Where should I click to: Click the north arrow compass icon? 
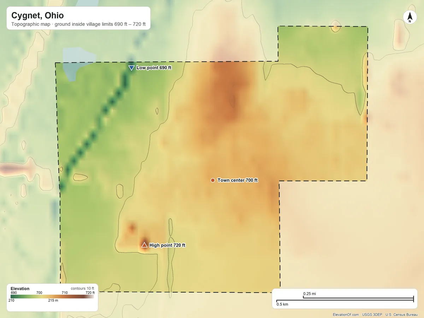(x=410, y=17)
